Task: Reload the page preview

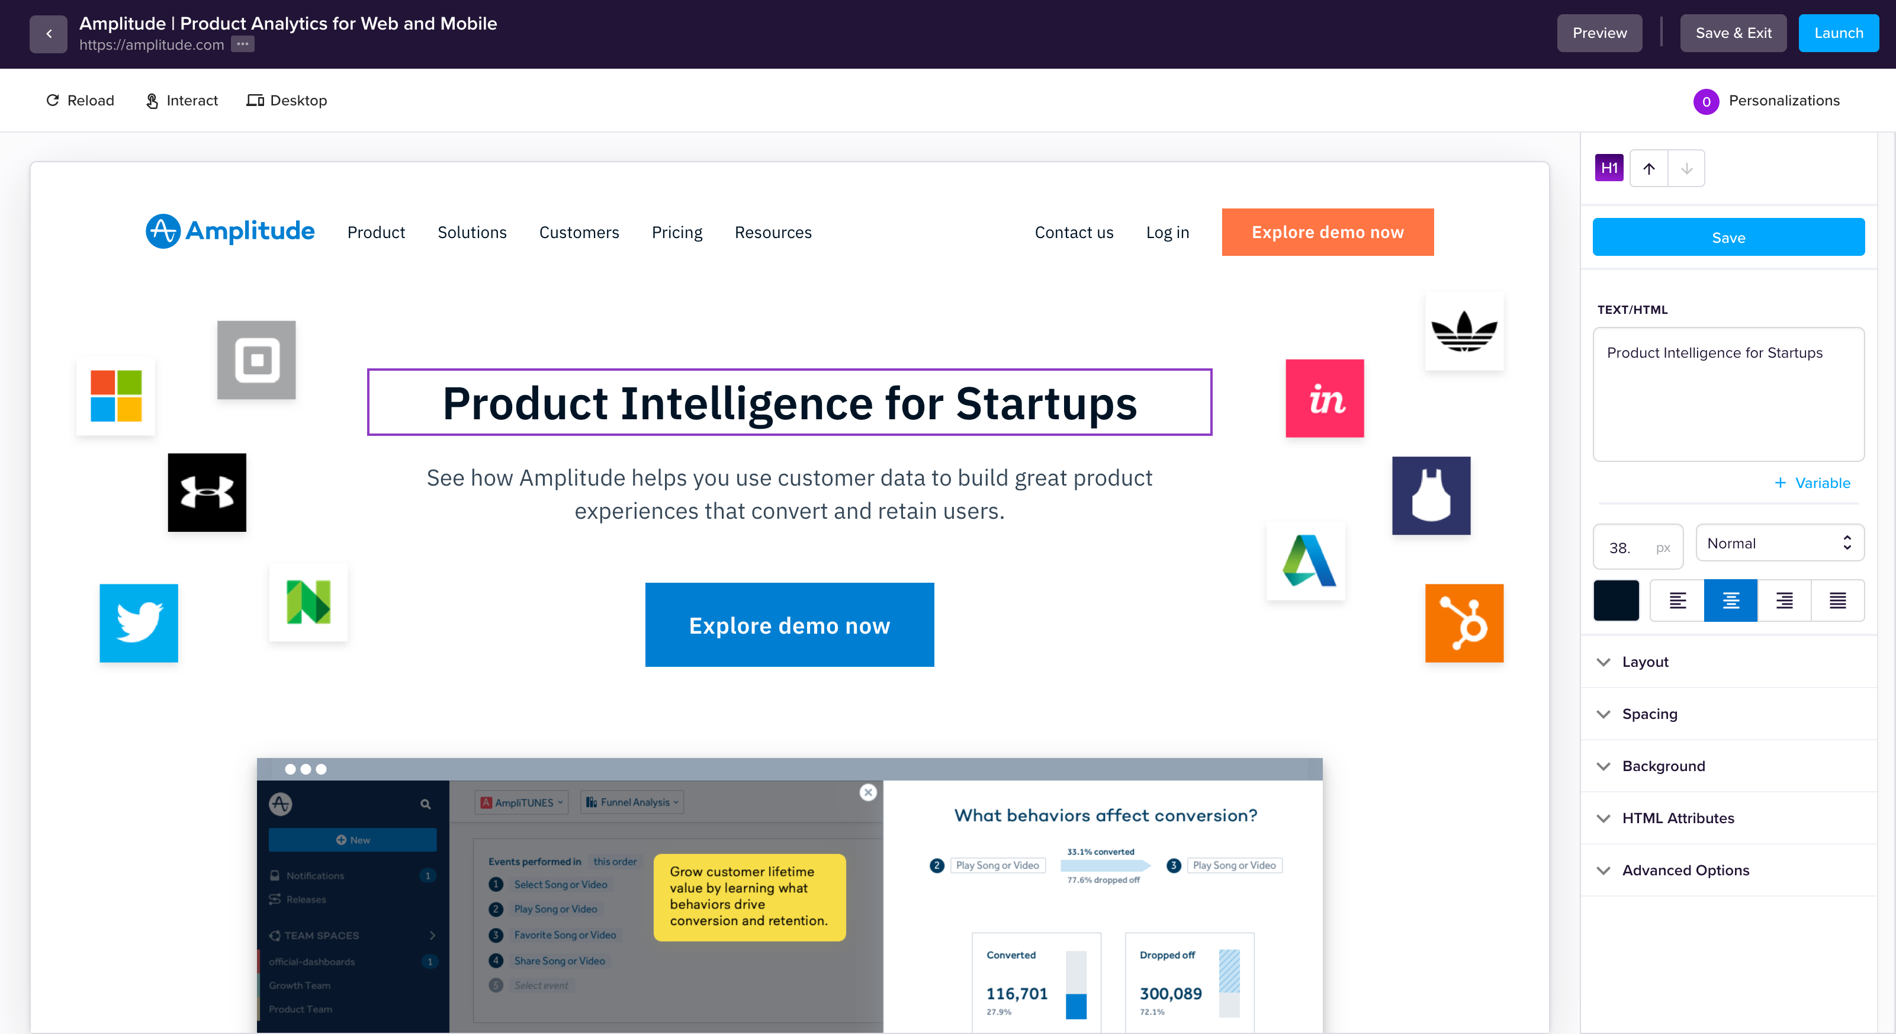Action: pos(80,100)
